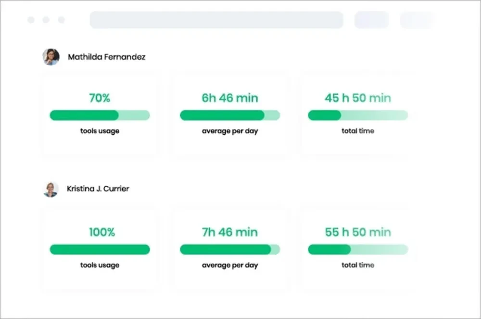
Task: Click Kristina's total time progress bar
Action: coord(358,250)
